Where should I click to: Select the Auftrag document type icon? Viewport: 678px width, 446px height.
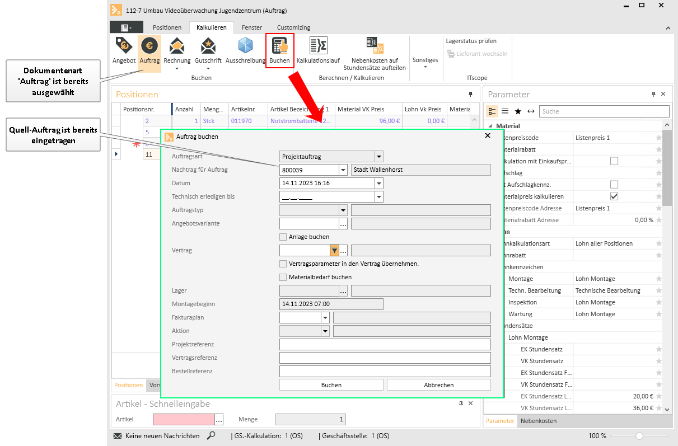click(x=149, y=46)
